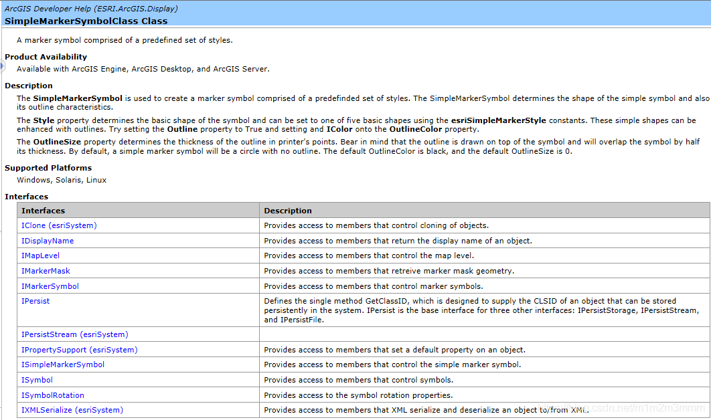Click the IPersist description mentioning GetClassID
711x420 pixels.
(481, 310)
